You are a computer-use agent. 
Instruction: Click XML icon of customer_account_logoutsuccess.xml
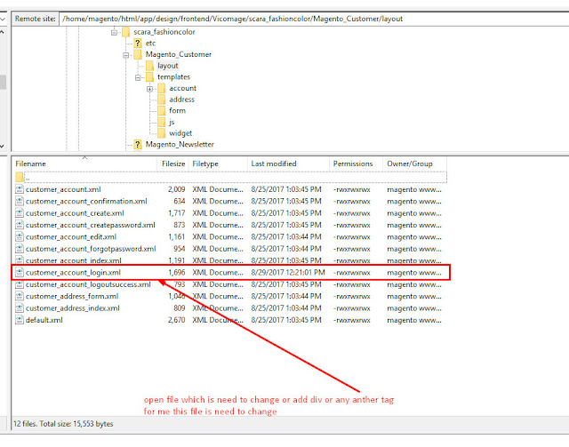click(20, 284)
